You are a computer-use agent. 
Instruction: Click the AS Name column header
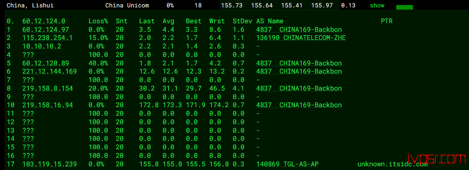pyautogui.click(x=270, y=21)
